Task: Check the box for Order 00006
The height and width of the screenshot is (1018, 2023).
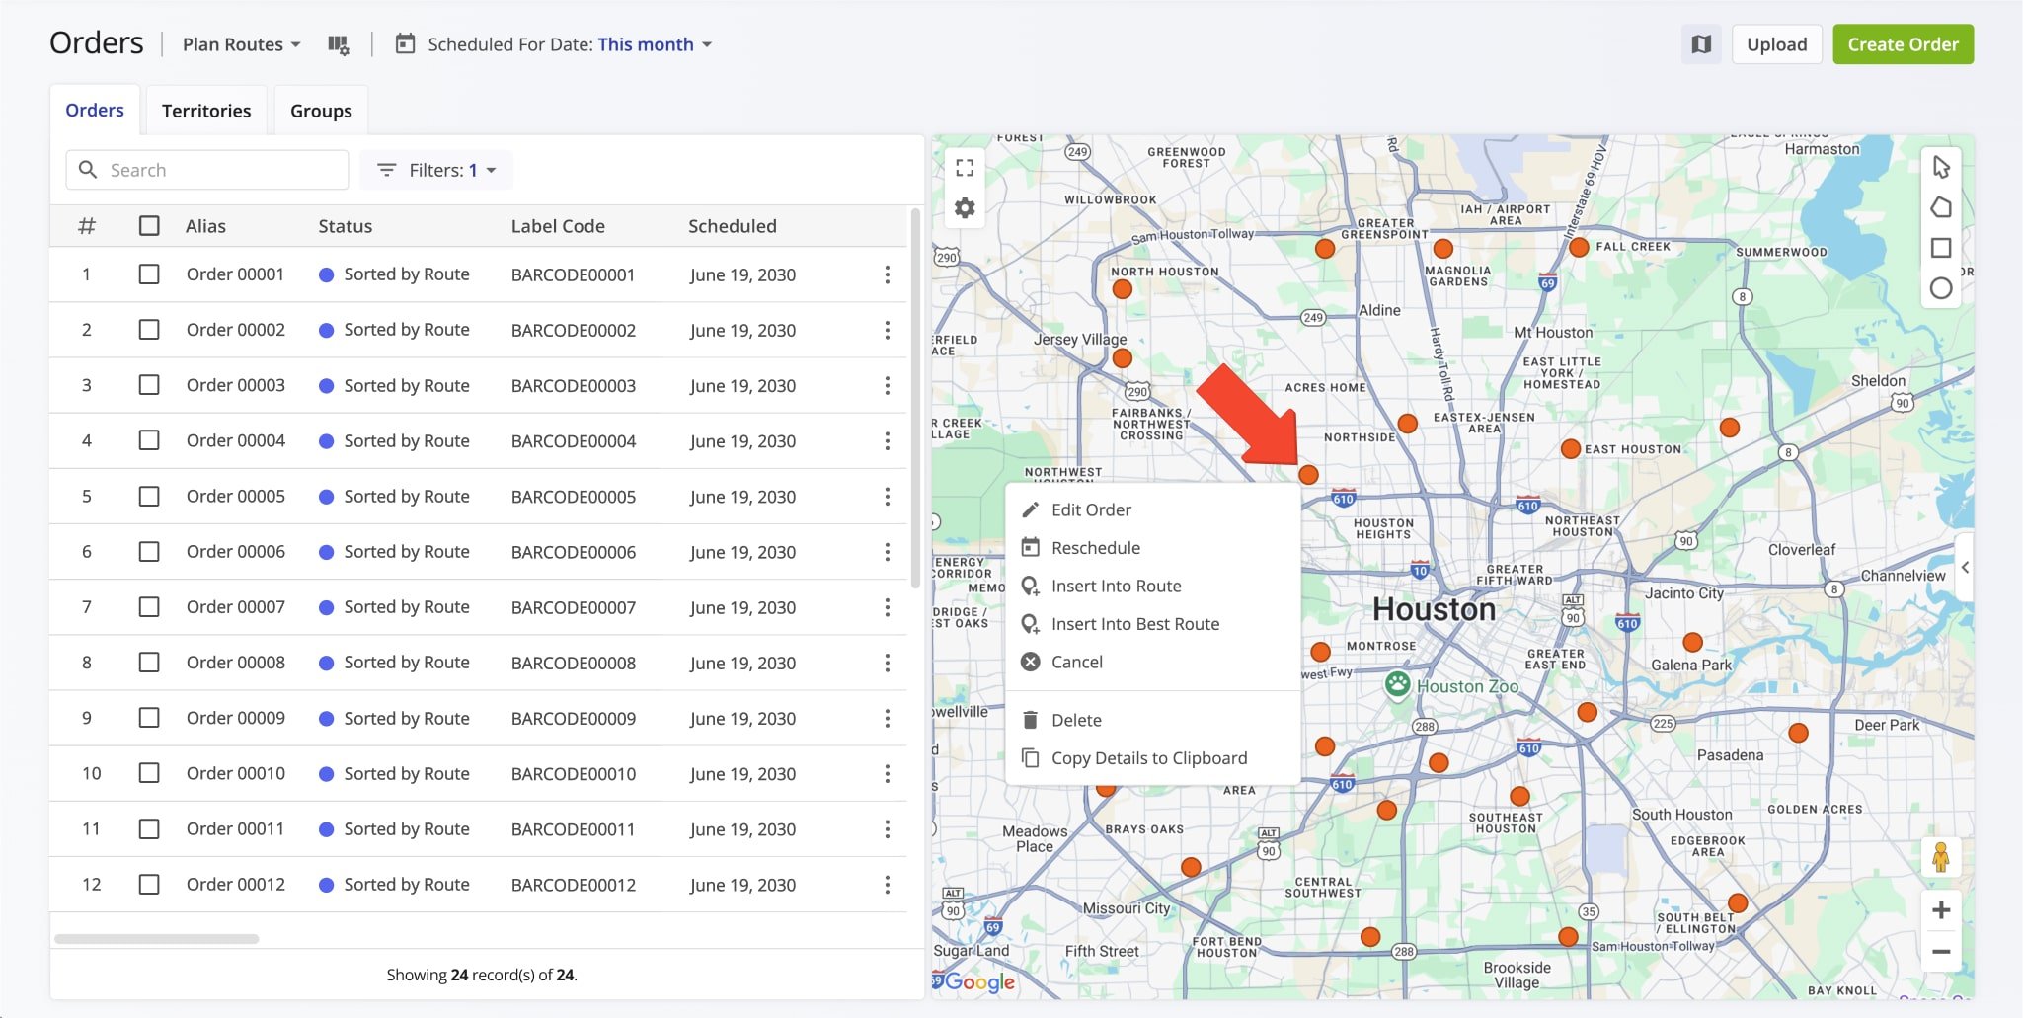Action: (149, 552)
